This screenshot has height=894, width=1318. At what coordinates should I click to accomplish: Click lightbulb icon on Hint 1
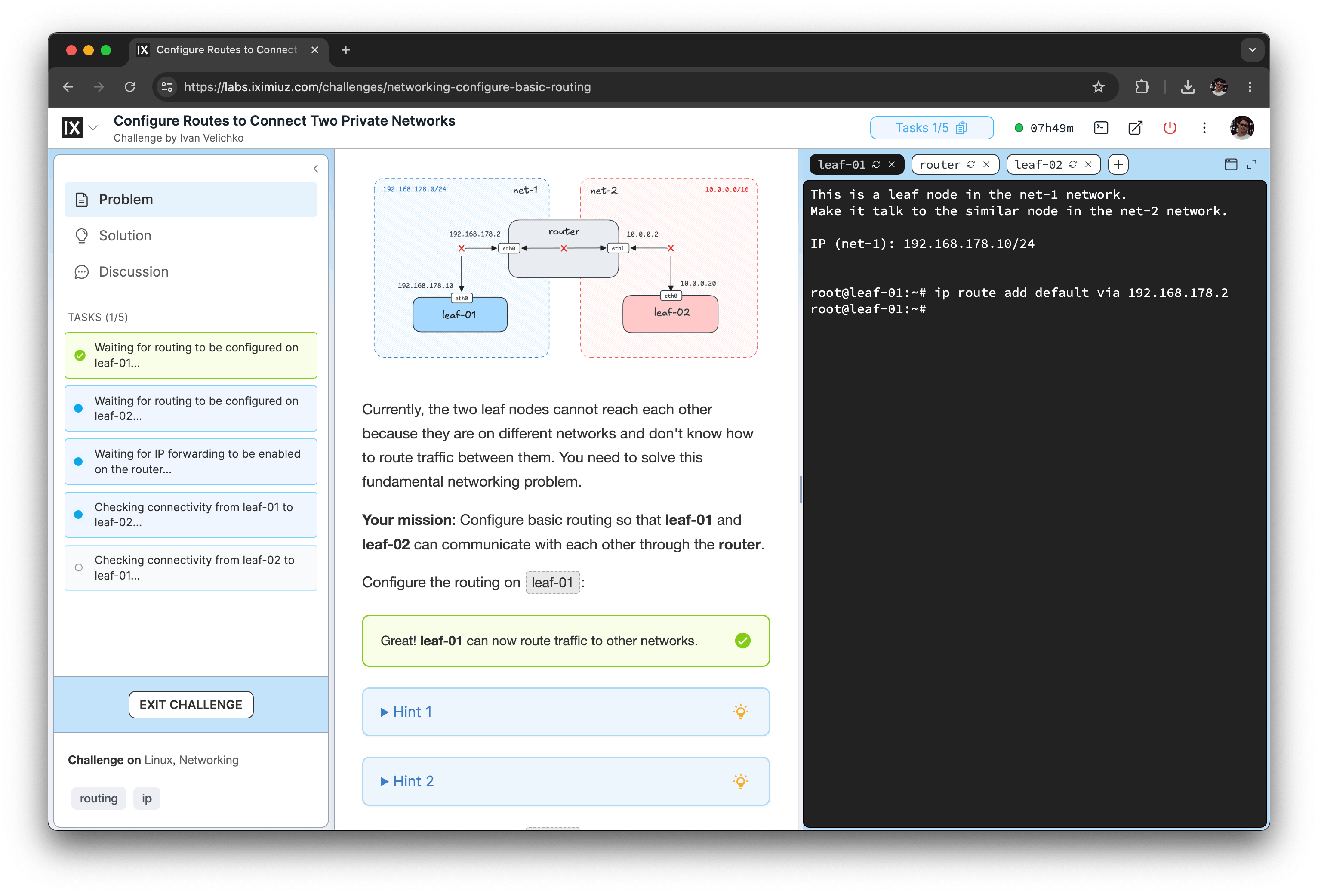740,712
